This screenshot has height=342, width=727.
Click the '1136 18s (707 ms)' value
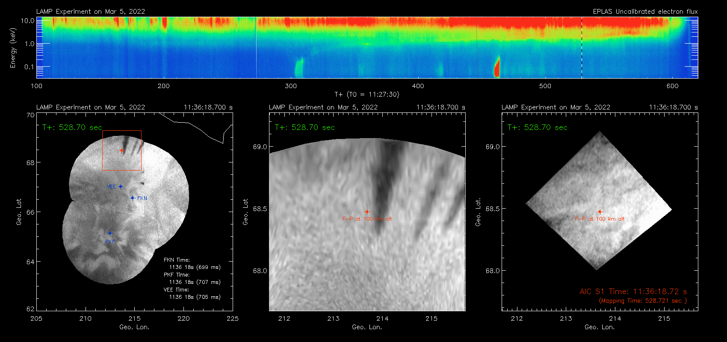195,282
